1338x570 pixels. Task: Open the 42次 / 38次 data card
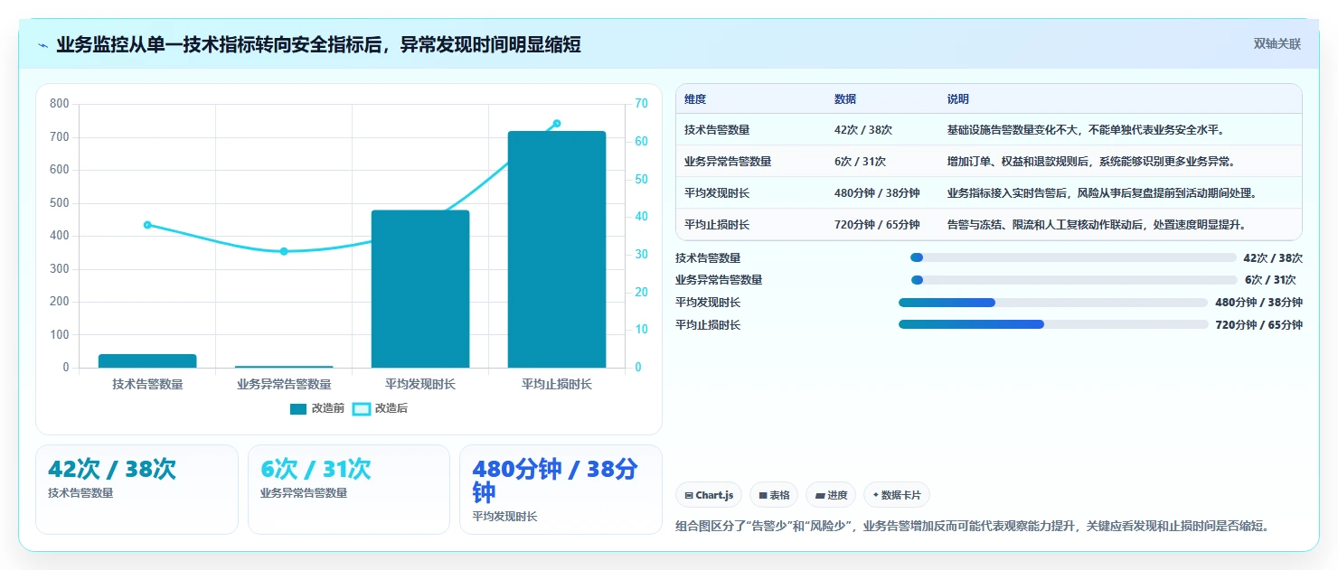(x=137, y=490)
